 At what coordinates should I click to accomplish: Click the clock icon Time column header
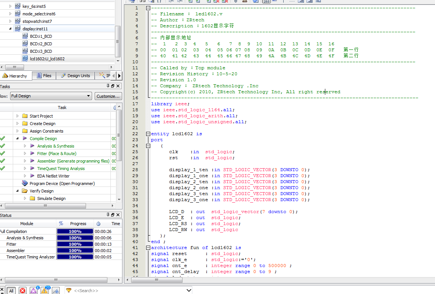[x=108, y=224]
